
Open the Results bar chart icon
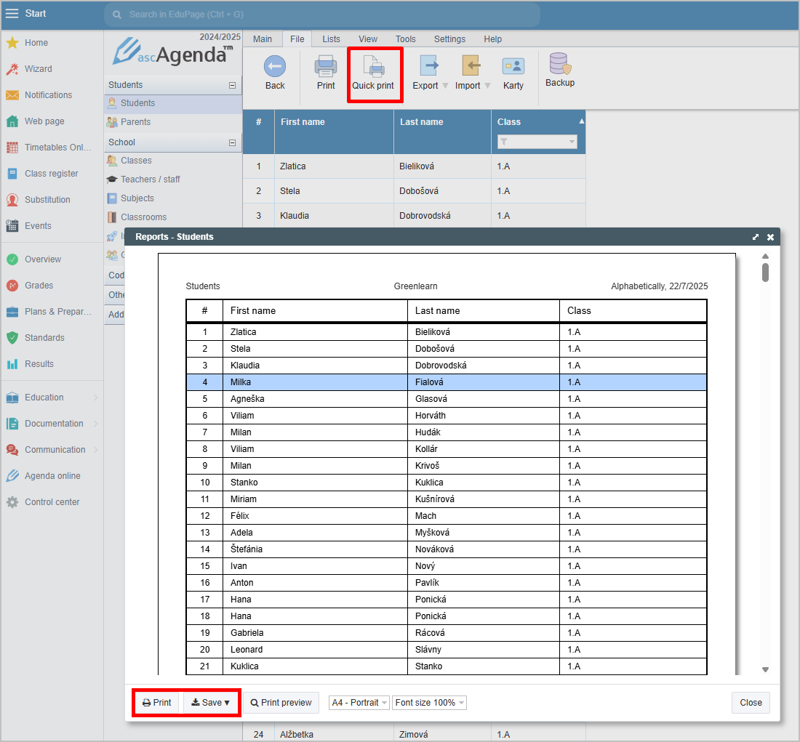pyautogui.click(x=12, y=364)
